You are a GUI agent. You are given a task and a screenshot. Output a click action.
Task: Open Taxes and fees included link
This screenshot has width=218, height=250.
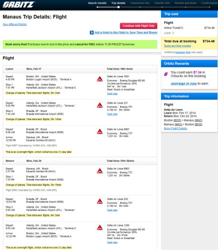coord(177,46)
